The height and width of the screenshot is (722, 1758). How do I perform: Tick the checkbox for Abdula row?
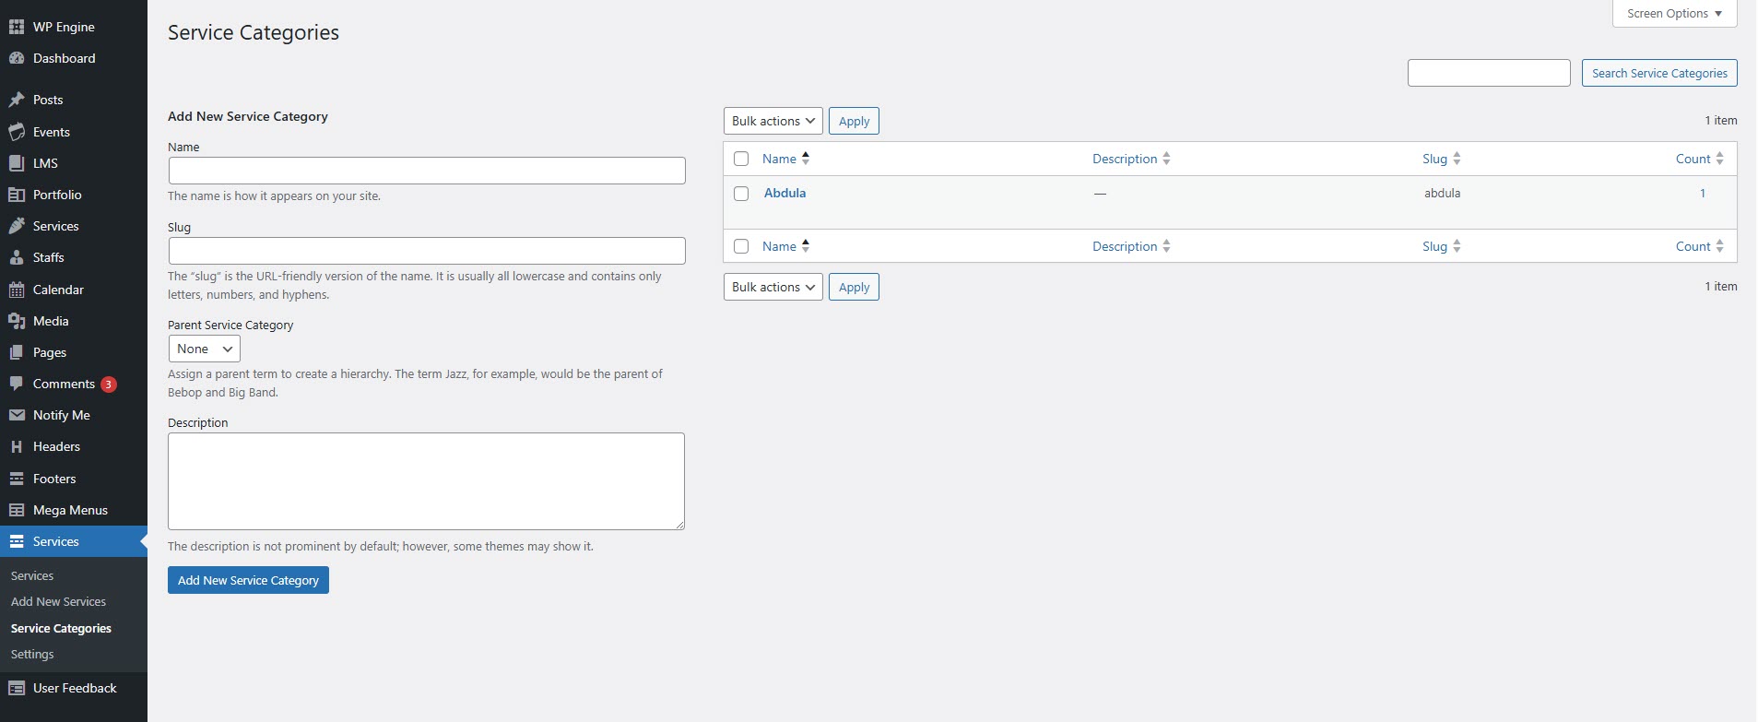741,194
